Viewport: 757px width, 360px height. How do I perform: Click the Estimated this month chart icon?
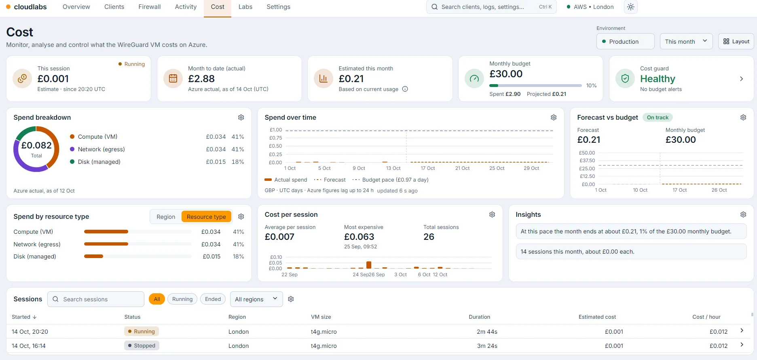click(324, 78)
